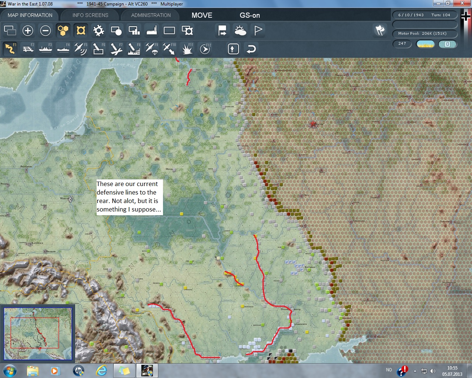Click the end turn F12 button

[x=205, y=49]
